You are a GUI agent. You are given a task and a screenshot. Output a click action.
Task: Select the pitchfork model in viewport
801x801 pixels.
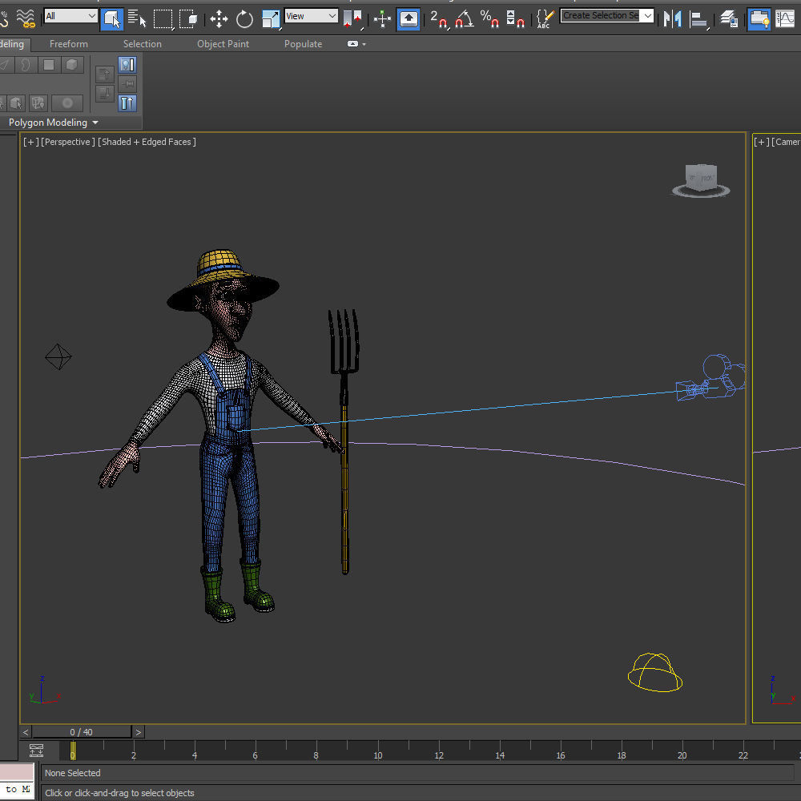click(x=344, y=441)
